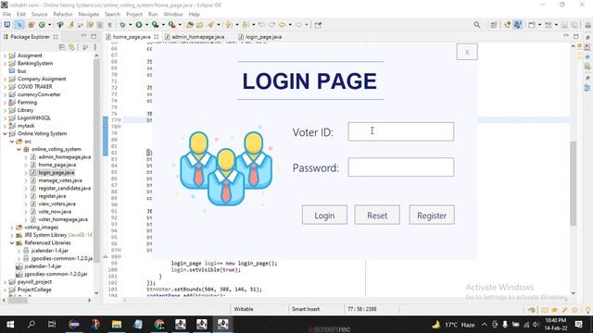
Task: Select manage_votes.java in the tree
Action: [x=60, y=180]
